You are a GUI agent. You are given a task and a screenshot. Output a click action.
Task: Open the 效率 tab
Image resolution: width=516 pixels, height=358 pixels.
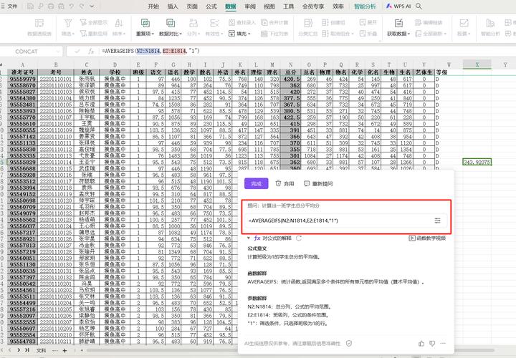pyautogui.click(x=338, y=6)
